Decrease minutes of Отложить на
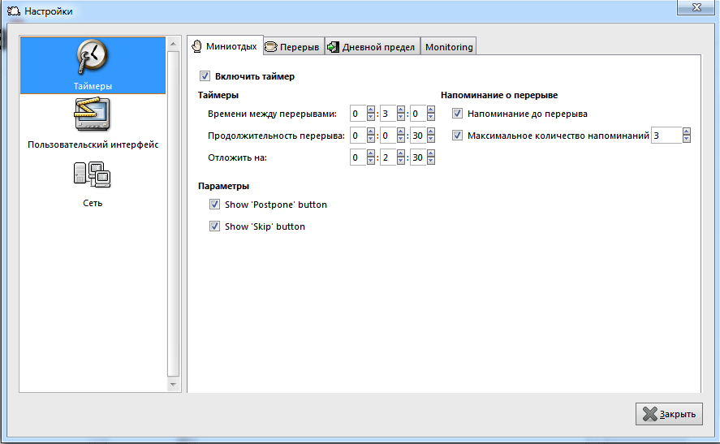The image size is (720, 444). coord(401,162)
